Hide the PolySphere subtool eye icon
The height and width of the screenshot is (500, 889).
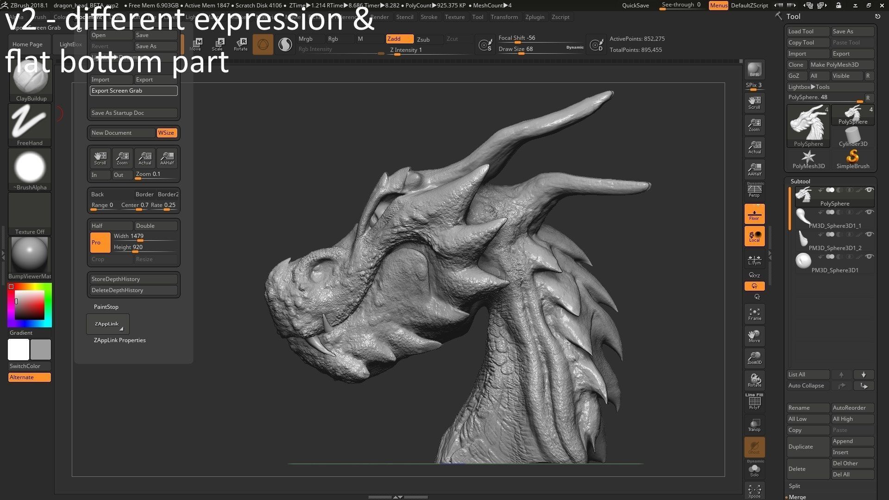coord(869,190)
